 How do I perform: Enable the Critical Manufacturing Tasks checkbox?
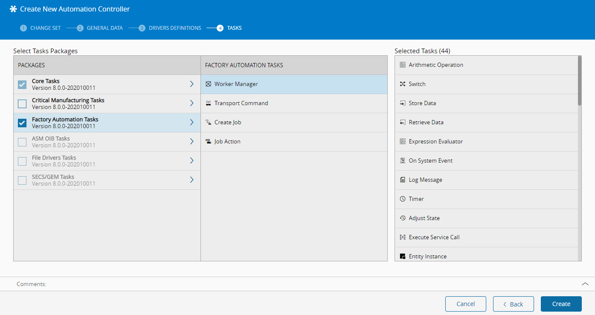[x=22, y=104]
